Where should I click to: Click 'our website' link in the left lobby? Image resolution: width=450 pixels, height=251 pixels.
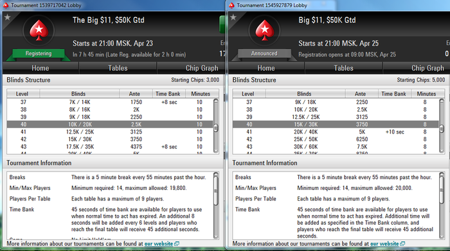click(x=158, y=244)
